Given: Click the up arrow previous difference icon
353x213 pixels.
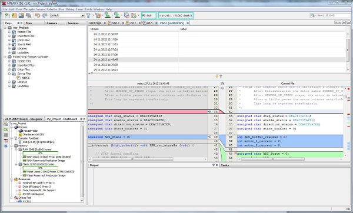Looking at the screenshot, I should click(x=221, y=76).
